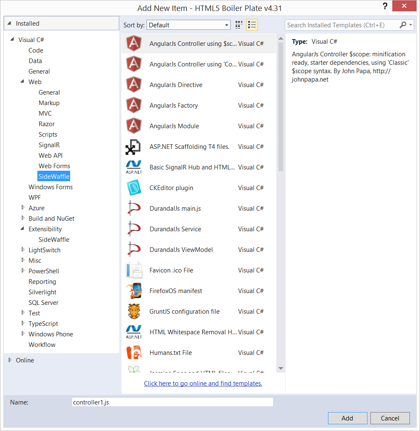
Task: Select the DurandalJs Service icon
Action: coord(134,229)
